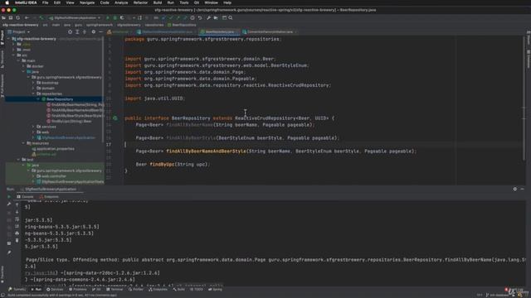The image size is (531, 298).
Task: Open Run panel gear settings
Action: point(514,190)
